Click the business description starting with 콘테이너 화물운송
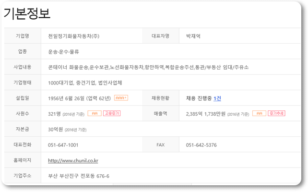Screen dimensions: 308x192 coord(148,67)
